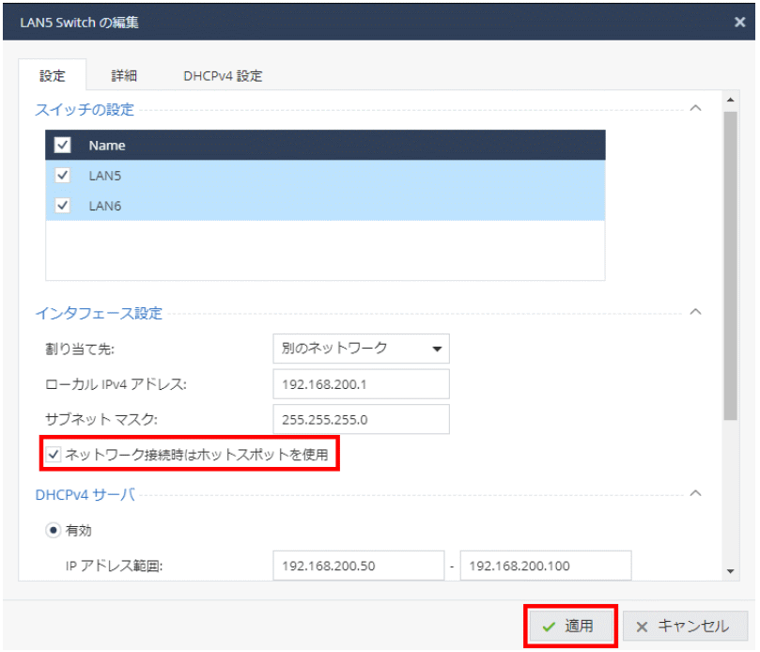Toggle the Name header select-all checkbox
760x652 pixels.
click(x=63, y=146)
